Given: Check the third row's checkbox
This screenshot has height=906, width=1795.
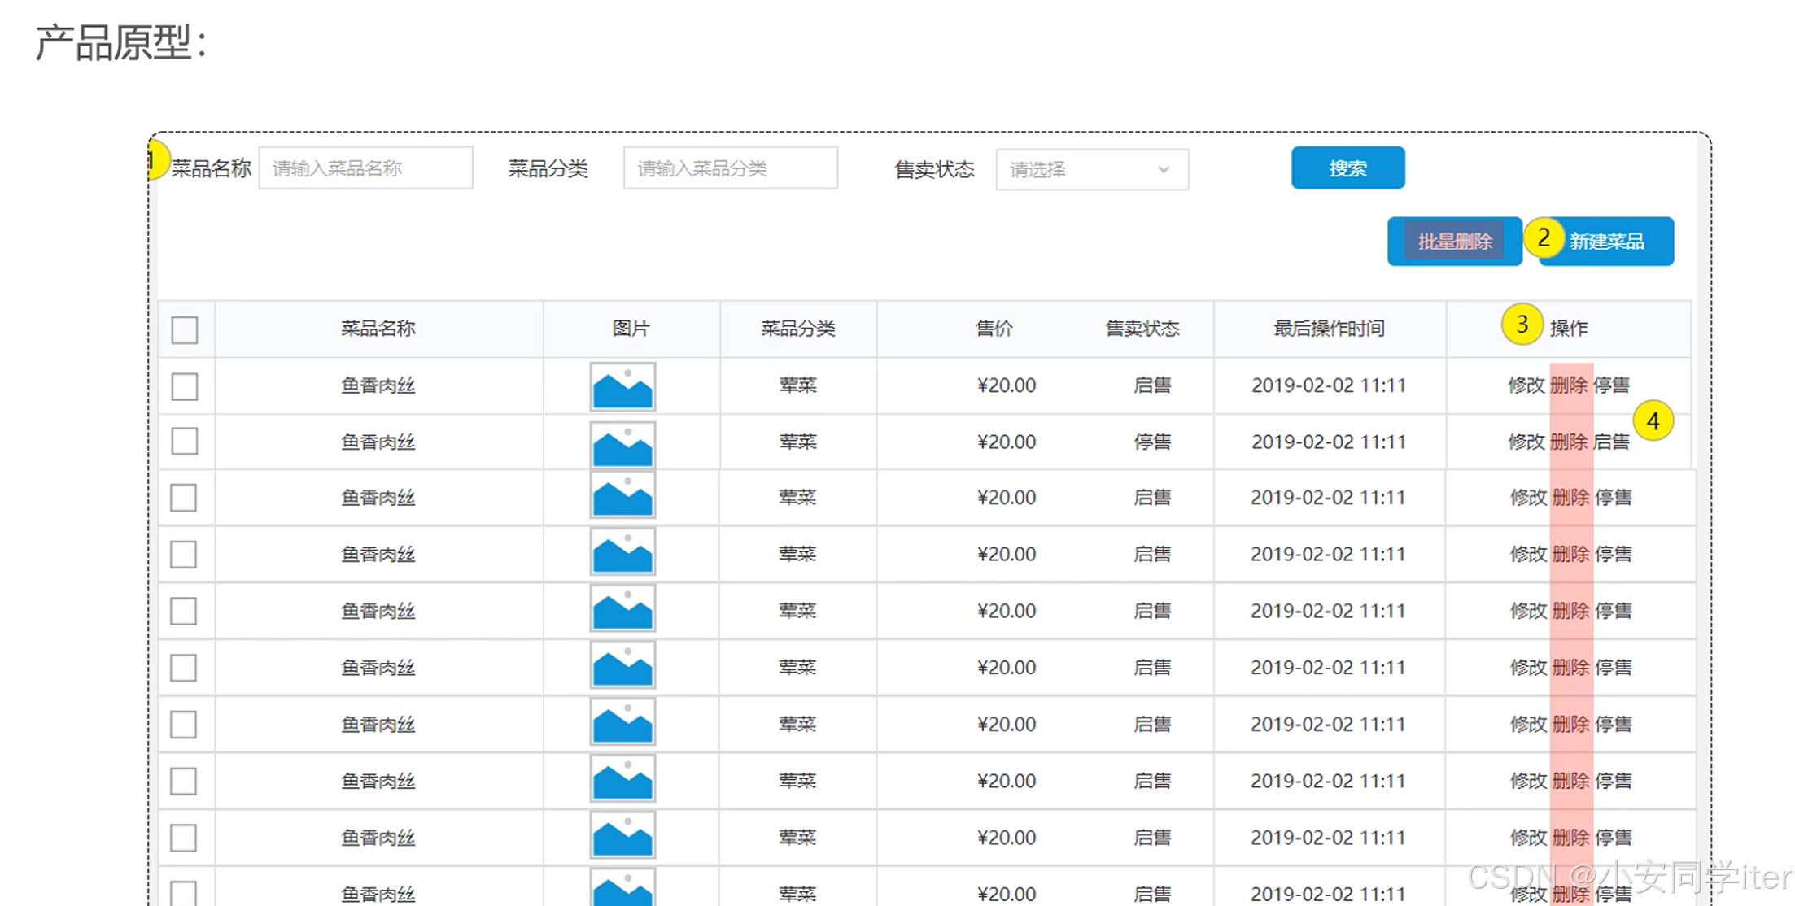Looking at the screenshot, I should point(184,498).
